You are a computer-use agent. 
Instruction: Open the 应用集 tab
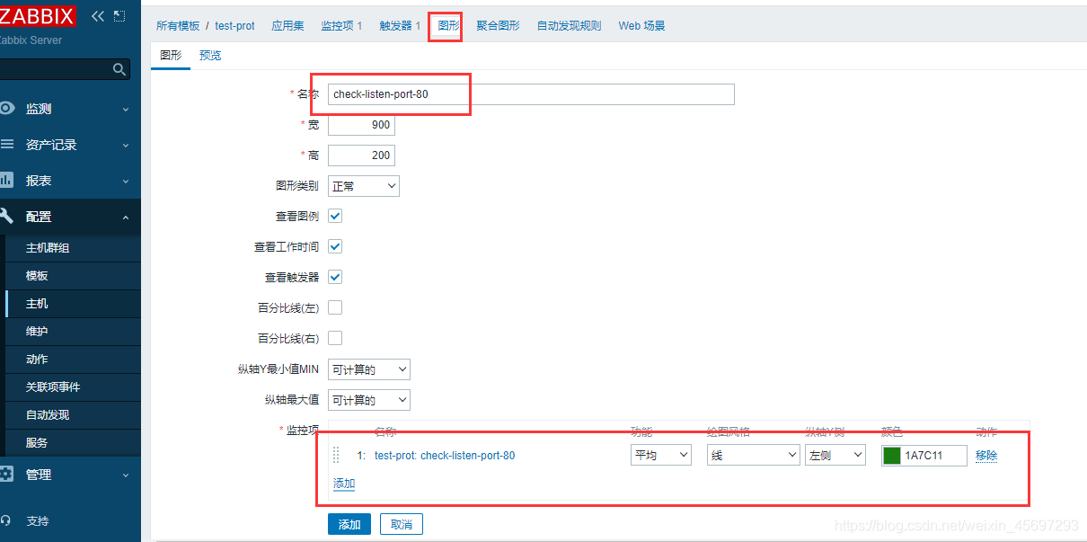point(288,26)
